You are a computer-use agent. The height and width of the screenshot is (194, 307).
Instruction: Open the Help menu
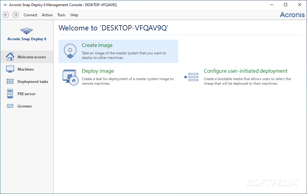(74, 15)
